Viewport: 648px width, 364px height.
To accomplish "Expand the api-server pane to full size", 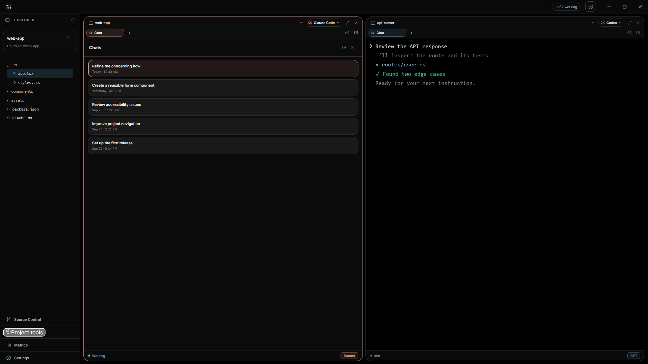I will click(x=629, y=23).
